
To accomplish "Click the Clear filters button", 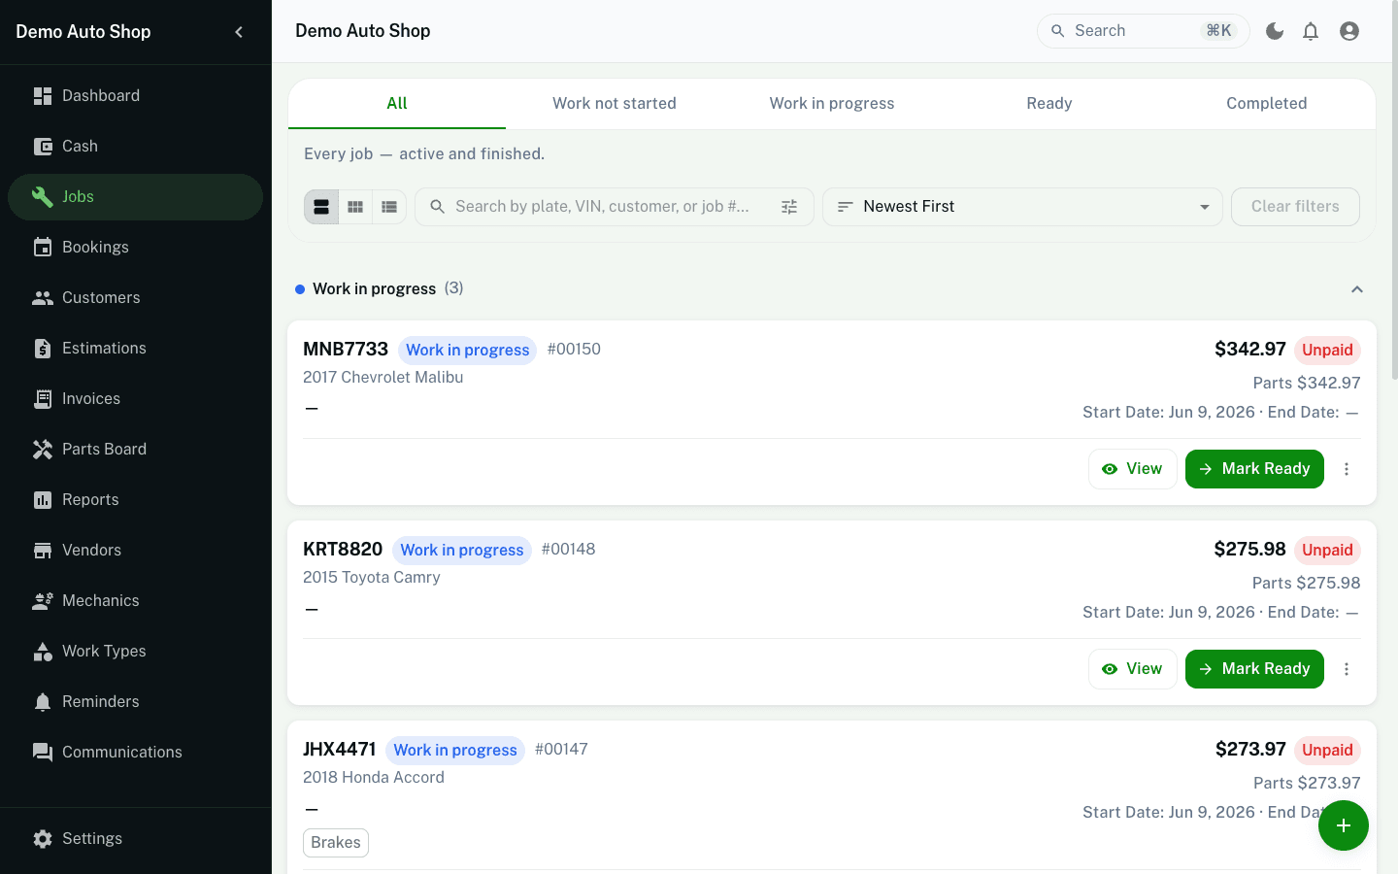I will [x=1295, y=207].
